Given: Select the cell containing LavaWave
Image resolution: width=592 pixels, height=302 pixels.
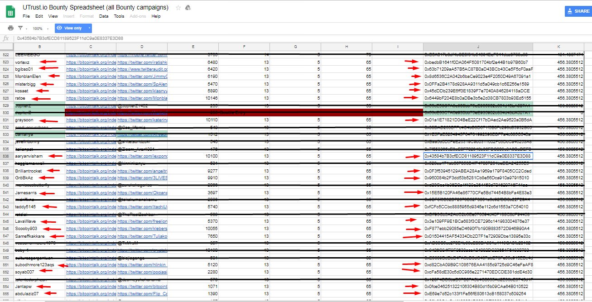Looking at the screenshot, I should (x=39, y=221).
